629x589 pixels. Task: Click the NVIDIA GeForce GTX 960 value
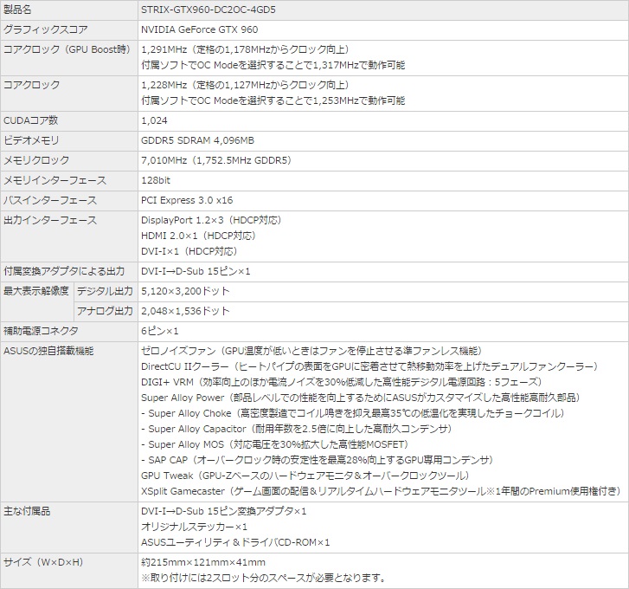coord(199,29)
